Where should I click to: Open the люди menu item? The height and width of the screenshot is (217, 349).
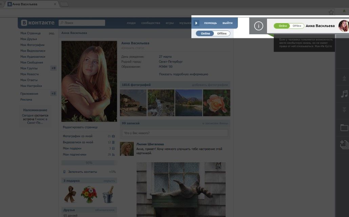pos(131,23)
